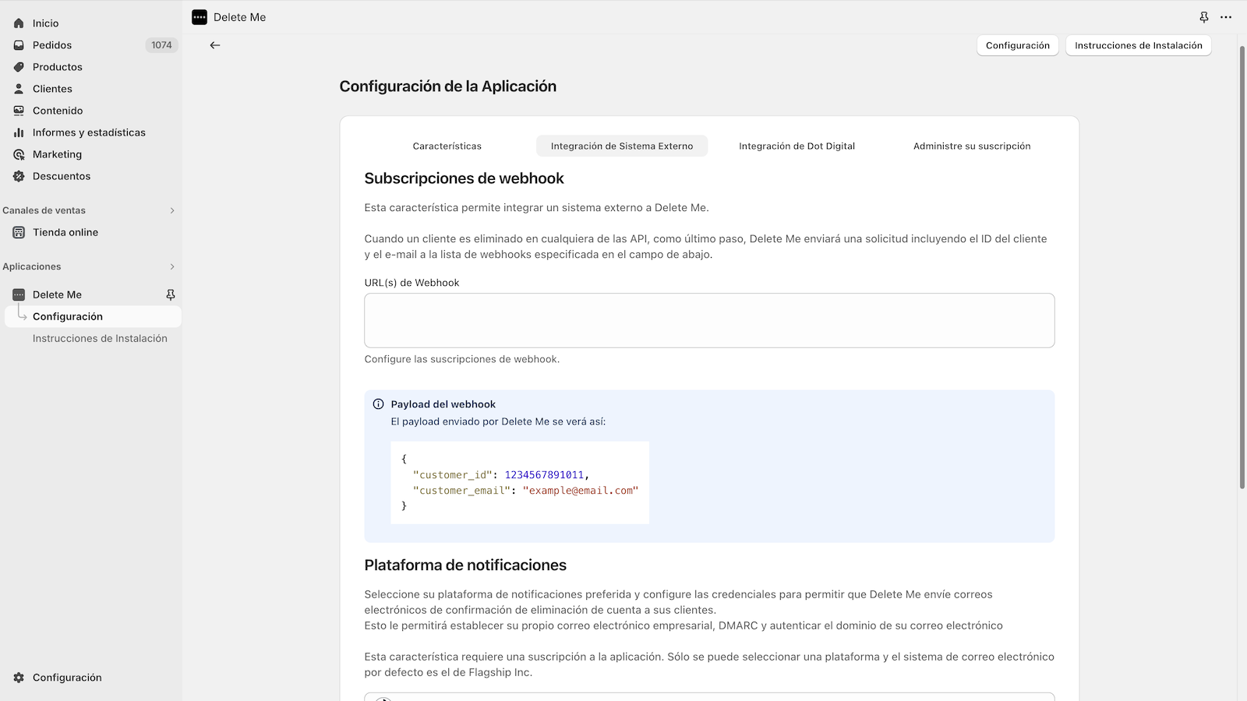The width and height of the screenshot is (1247, 701).
Task: Click the Inicio home icon
Action: click(19, 23)
